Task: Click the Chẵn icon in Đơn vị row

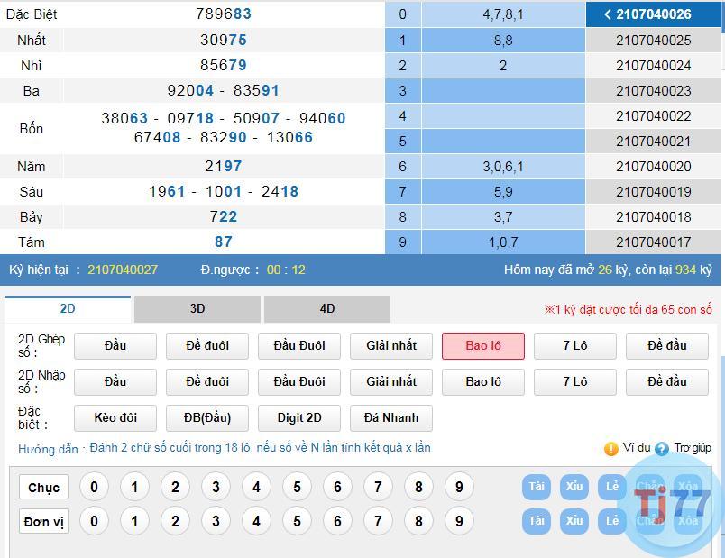Action: click(649, 521)
